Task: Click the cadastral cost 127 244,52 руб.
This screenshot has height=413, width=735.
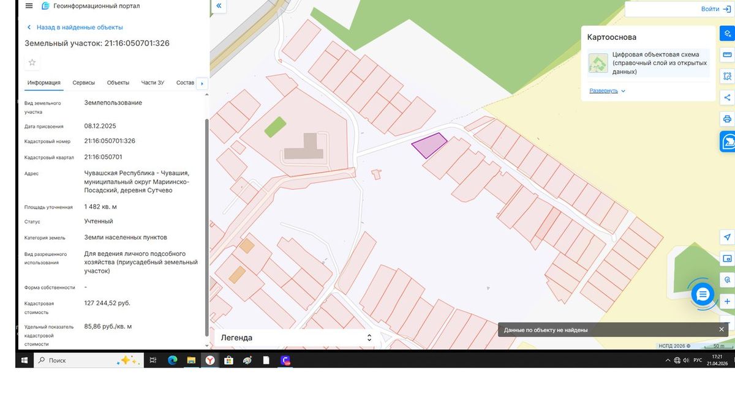Action: (x=107, y=303)
